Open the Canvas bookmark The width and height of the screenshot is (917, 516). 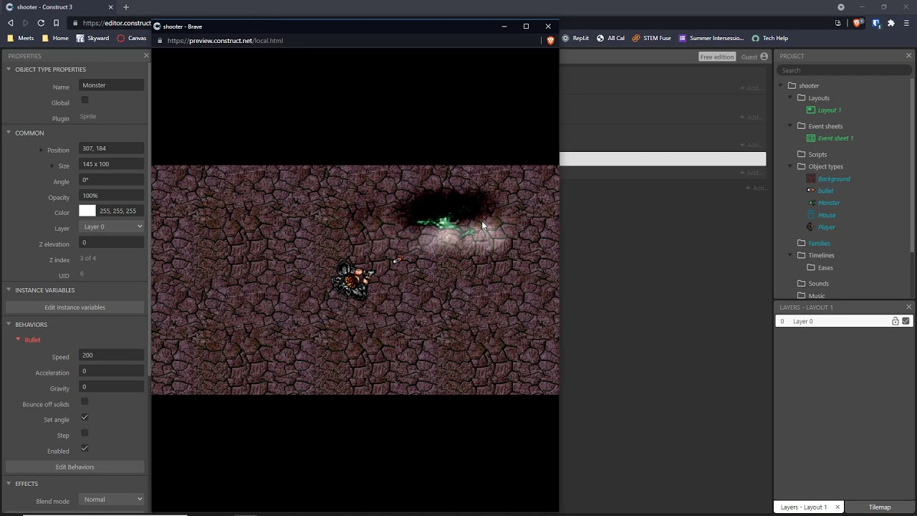coord(131,38)
